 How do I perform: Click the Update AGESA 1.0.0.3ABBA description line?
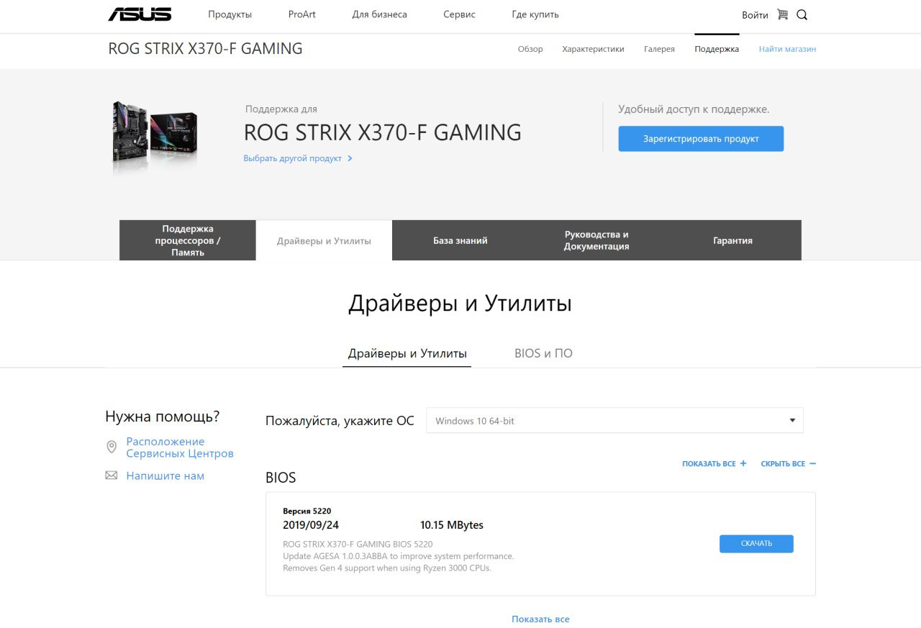[x=399, y=556]
